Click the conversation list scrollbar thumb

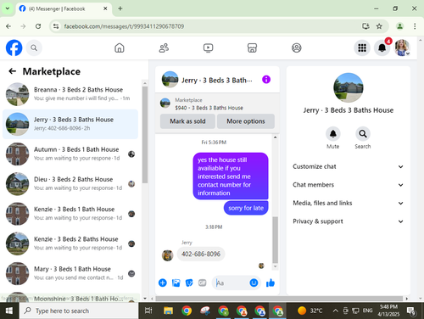tap(145, 134)
